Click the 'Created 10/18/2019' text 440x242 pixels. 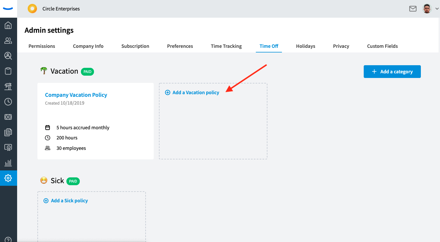[x=65, y=103]
